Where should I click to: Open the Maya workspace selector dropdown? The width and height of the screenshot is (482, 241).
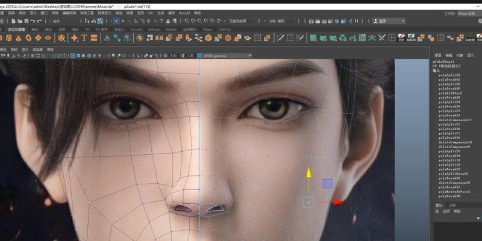pos(469,13)
